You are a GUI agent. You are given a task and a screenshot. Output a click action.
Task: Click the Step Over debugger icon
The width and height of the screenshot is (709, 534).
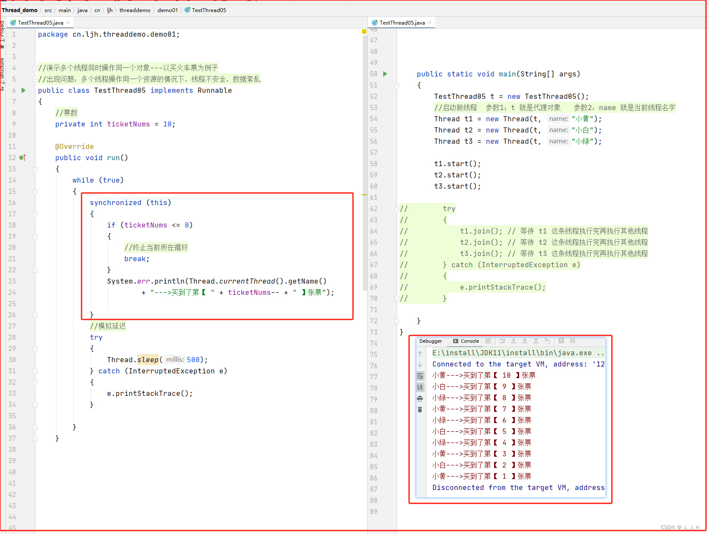pos(502,341)
